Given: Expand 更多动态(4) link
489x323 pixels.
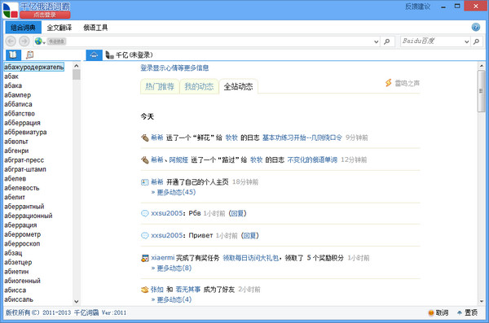Looking at the screenshot, I should (x=174, y=299).
